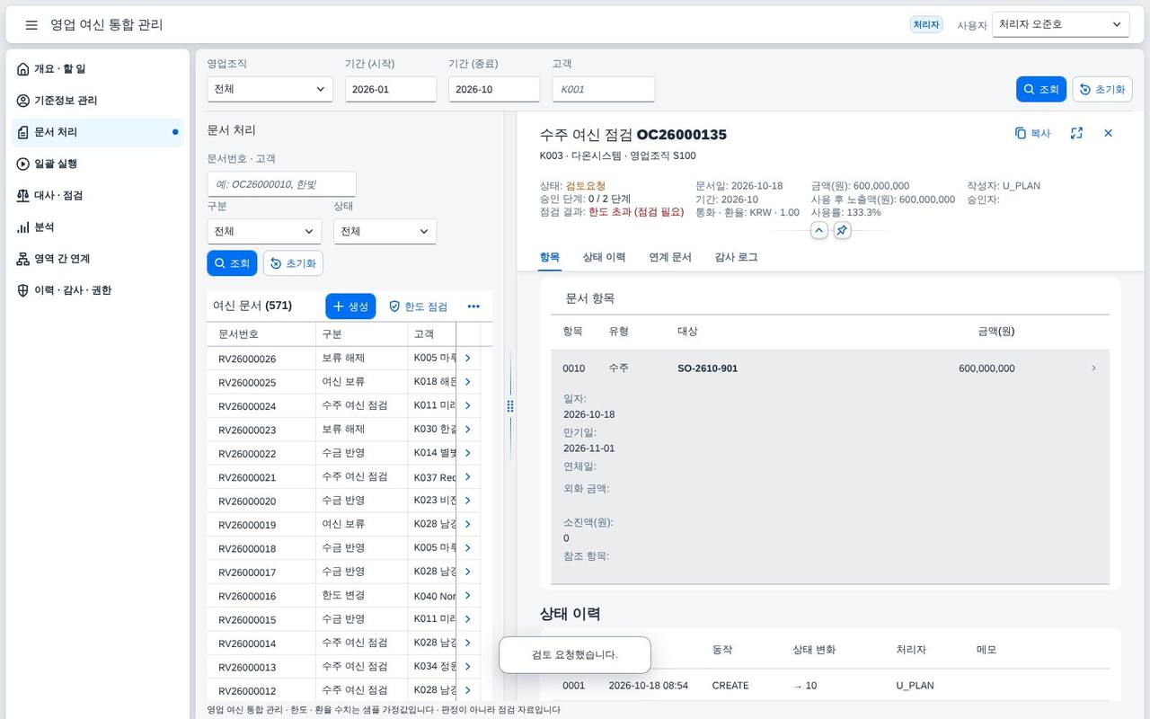The image size is (1150, 719).
Task: Open the 상태 전체 dropdown
Action: point(385,231)
